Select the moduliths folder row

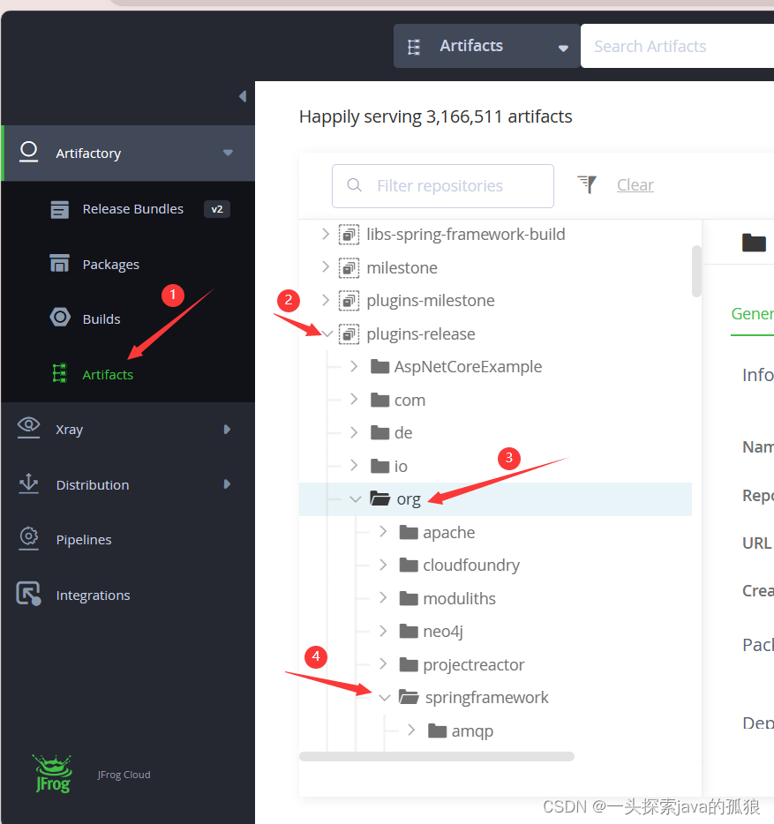[495, 598]
